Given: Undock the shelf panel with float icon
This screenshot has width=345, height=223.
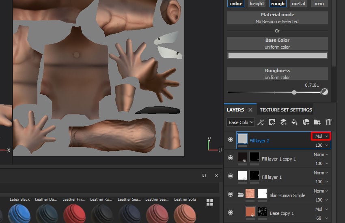Looking at the screenshot, I should tap(204, 176).
